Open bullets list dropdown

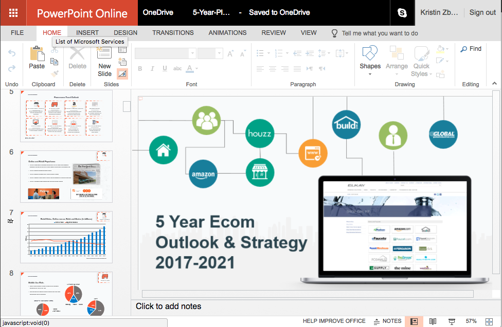[x=268, y=53]
